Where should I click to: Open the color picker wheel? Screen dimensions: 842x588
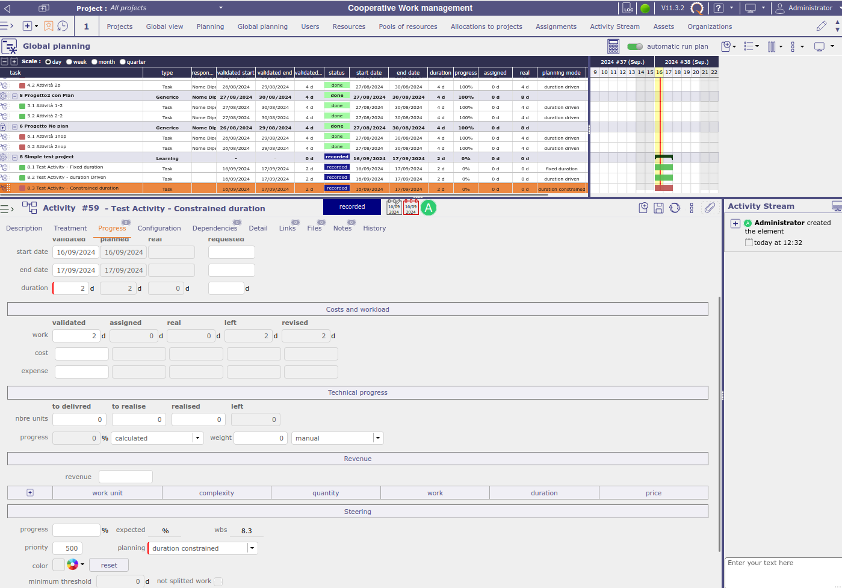pos(73,565)
